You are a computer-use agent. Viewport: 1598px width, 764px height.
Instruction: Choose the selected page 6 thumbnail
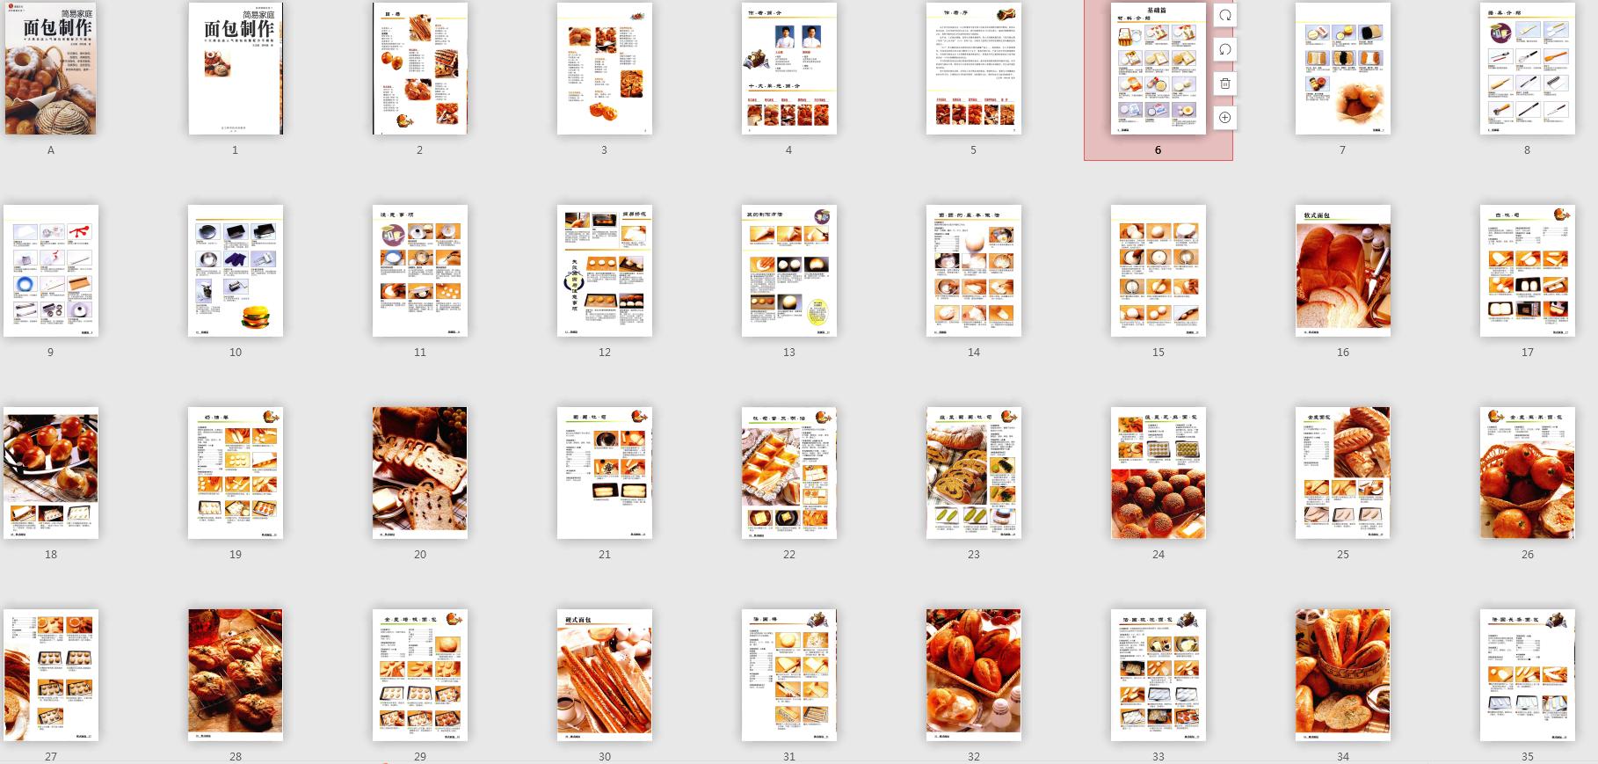(1158, 69)
